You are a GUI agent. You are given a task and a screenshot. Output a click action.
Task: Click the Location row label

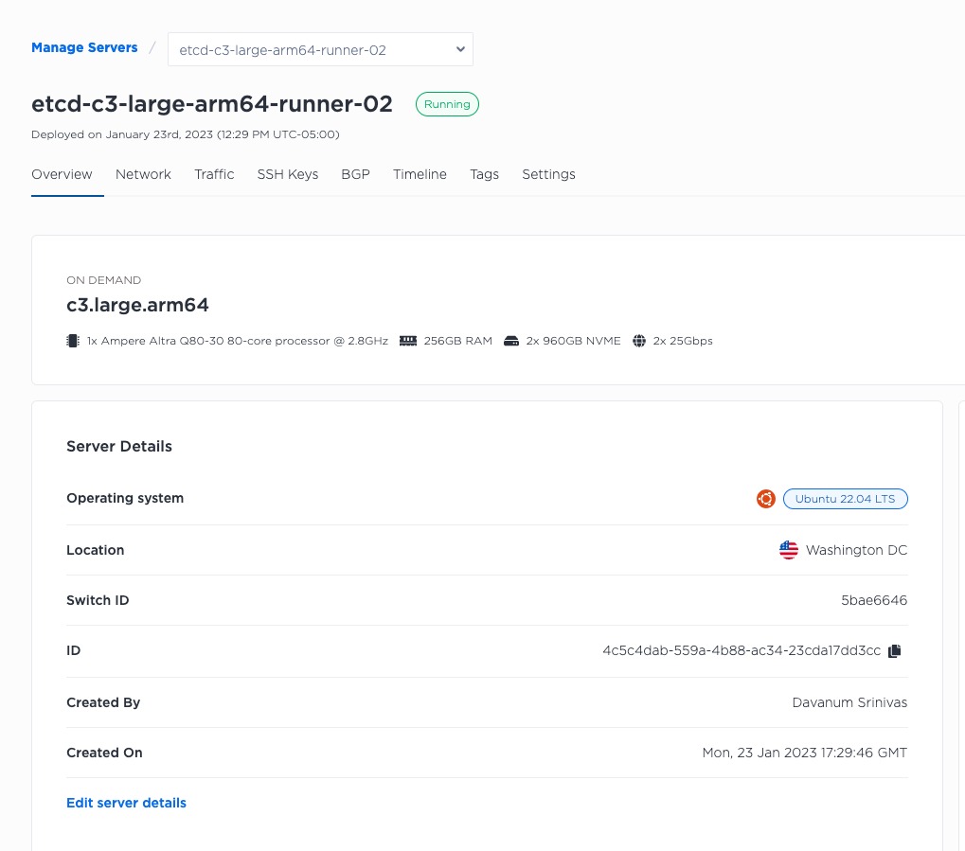(96, 549)
